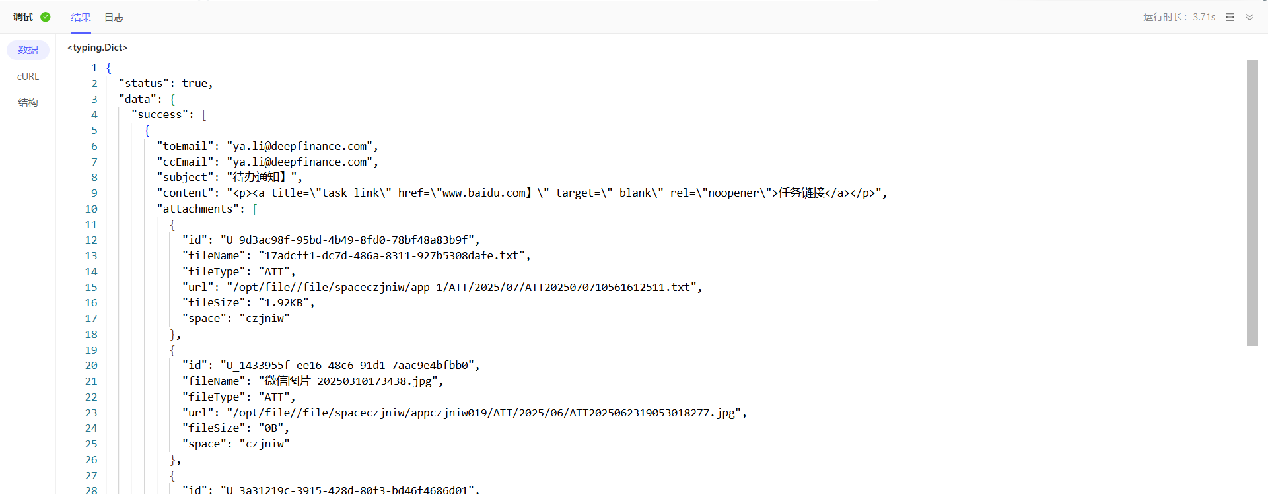Click the fileName value ending in 927b5308dafe.txt

(394, 255)
